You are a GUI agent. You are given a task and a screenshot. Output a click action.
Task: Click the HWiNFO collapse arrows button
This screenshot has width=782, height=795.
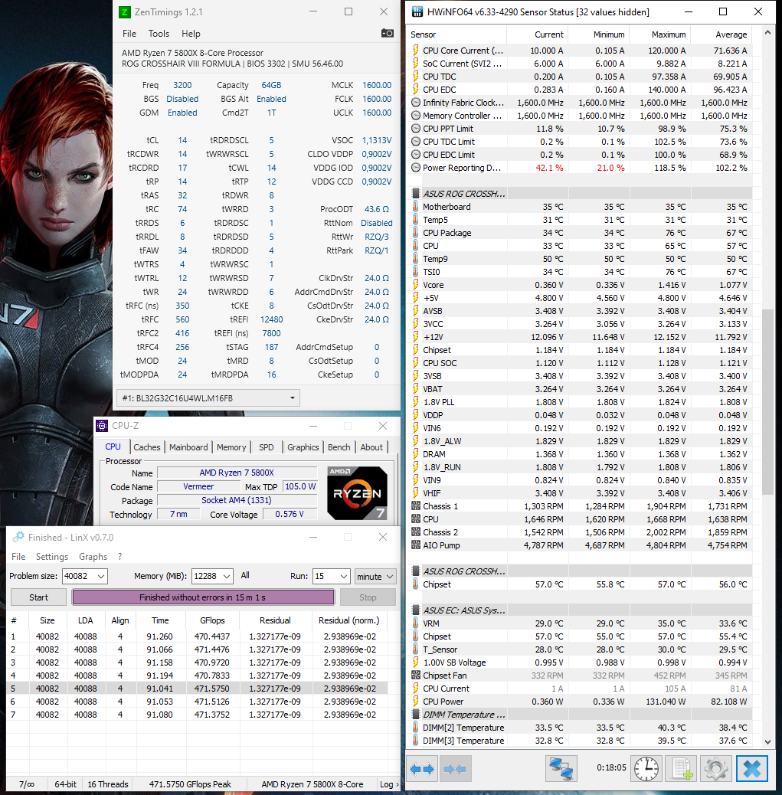(455, 769)
